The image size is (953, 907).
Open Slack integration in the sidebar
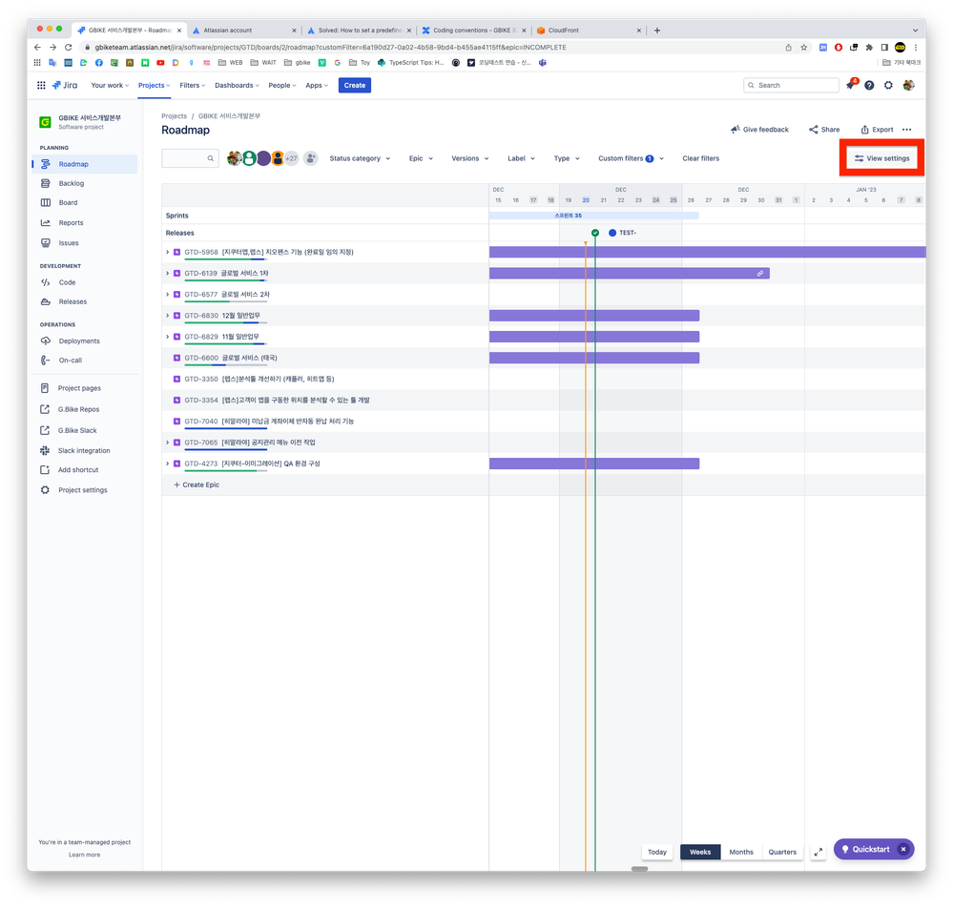[85, 451]
